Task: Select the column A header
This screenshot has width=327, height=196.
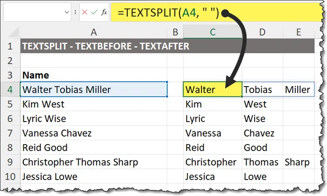Action: 93,32
